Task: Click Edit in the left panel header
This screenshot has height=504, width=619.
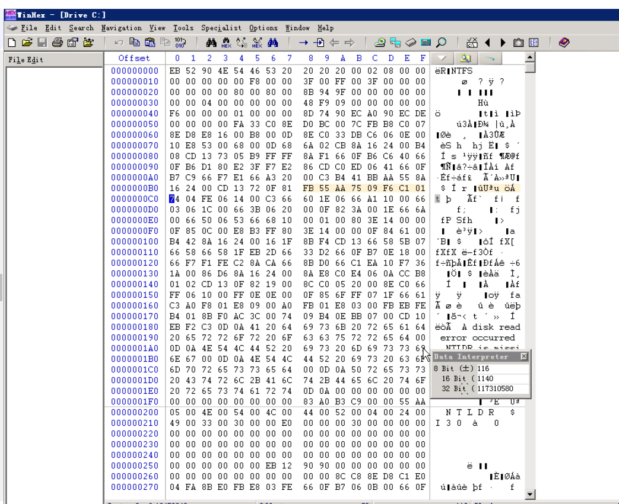Action: [x=35, y=60]
